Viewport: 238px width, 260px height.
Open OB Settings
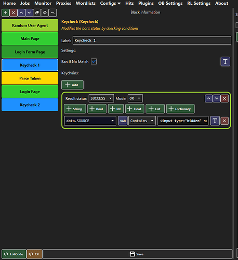pos(170,3)
